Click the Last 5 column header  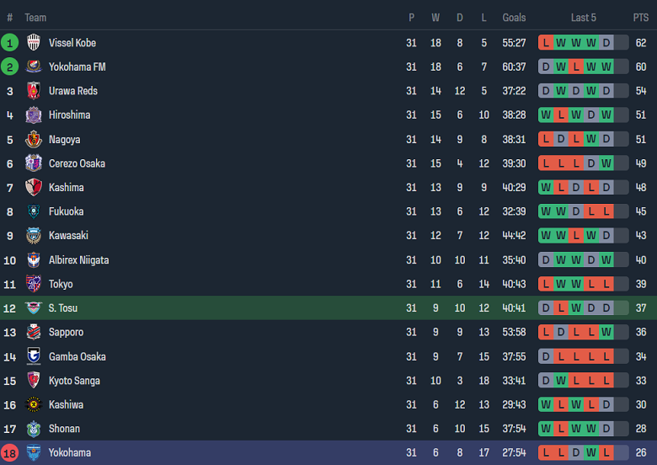click(583, 18)
